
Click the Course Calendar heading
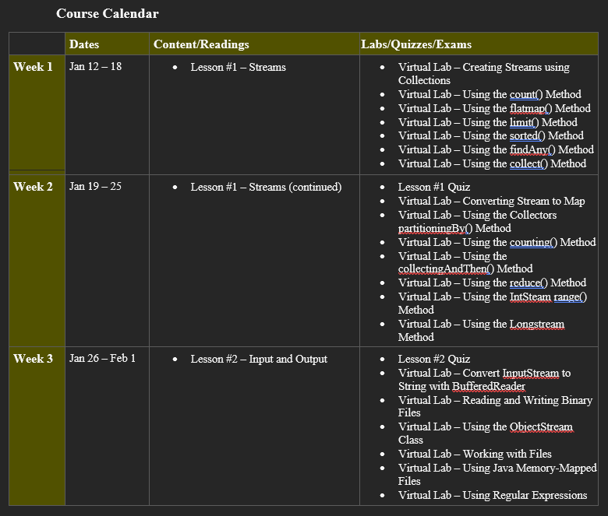108,14
